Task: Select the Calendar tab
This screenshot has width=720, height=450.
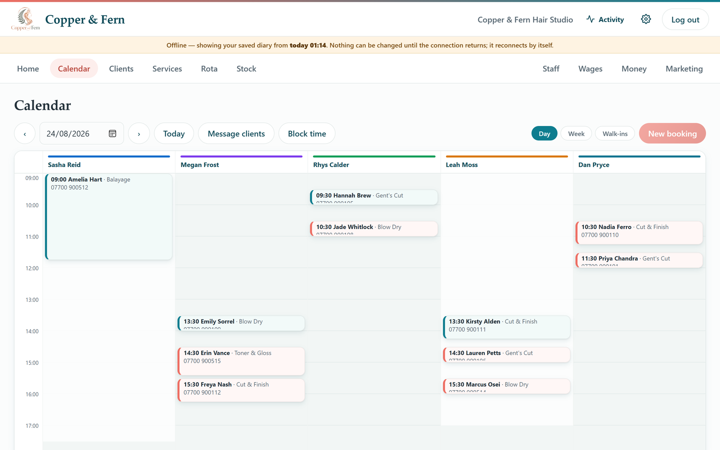Action: coord(74,68)
